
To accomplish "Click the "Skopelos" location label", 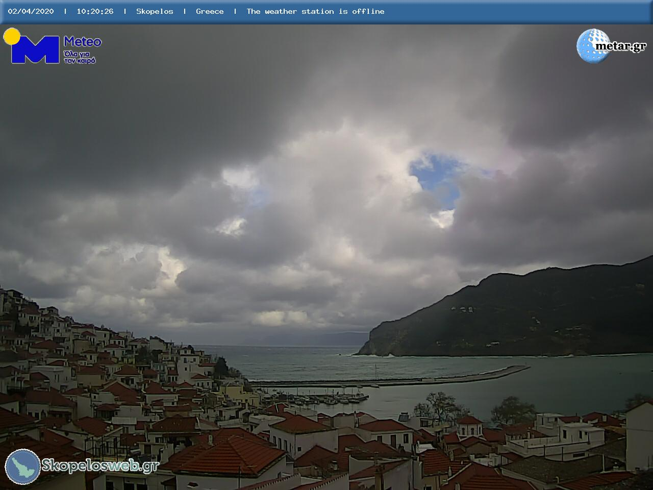I will (x=155, y=11).
